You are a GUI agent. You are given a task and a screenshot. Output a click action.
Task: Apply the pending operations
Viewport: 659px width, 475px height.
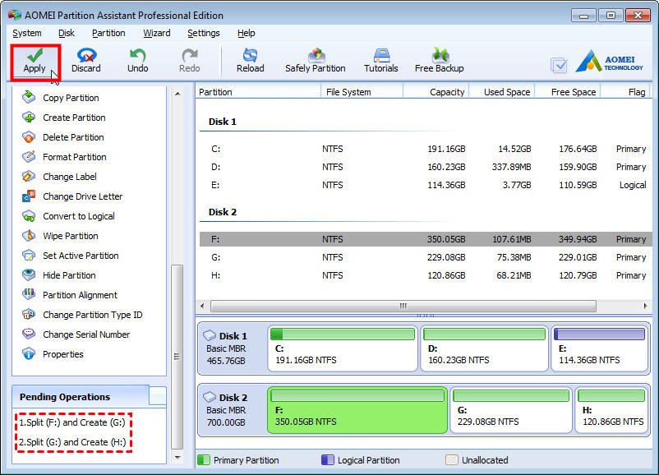click(35, 62)
